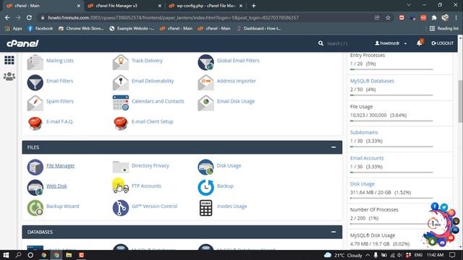463x260 pixels.
Task: Bookmark this page with the star
Action: pos(388,17)
